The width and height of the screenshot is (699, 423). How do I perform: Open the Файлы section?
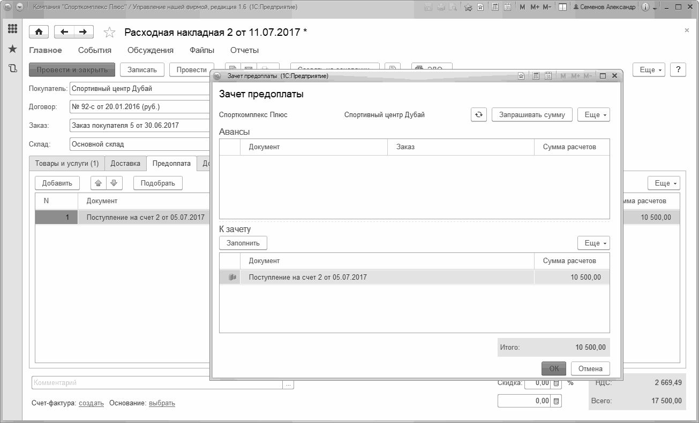tap(202, 50)
